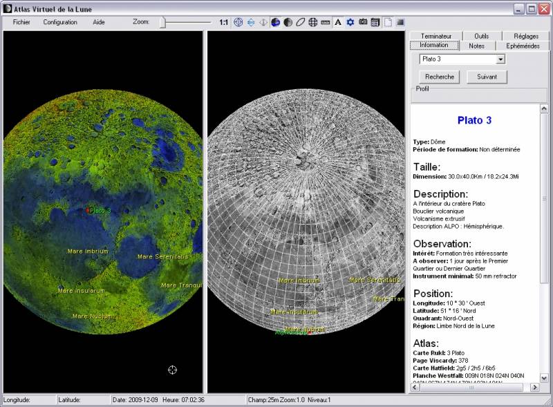Open the gear settings icon
The width and height of the screenshot is (553, 407).
[349, 22]
